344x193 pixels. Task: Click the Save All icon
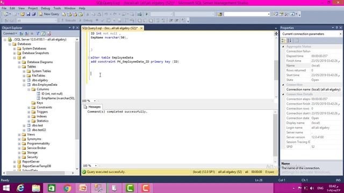click(33, 14)
